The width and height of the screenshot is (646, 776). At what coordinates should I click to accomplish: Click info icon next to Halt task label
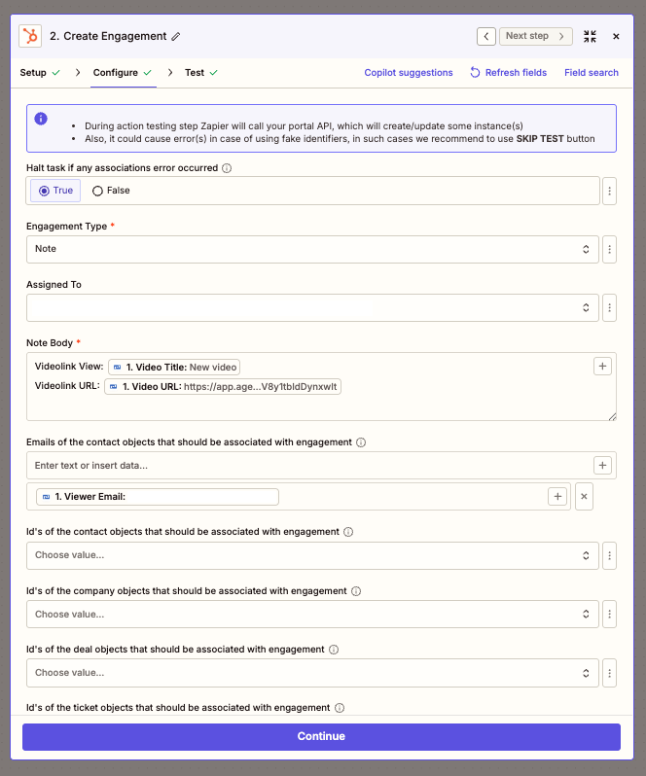[x=227, y=168]
